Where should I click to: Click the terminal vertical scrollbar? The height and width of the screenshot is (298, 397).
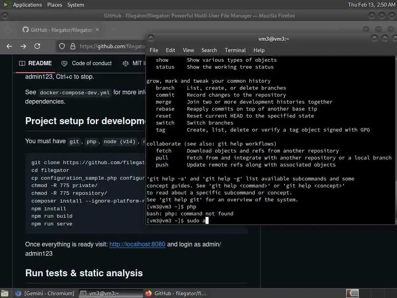pyautogui.click(x=396, y=140)
